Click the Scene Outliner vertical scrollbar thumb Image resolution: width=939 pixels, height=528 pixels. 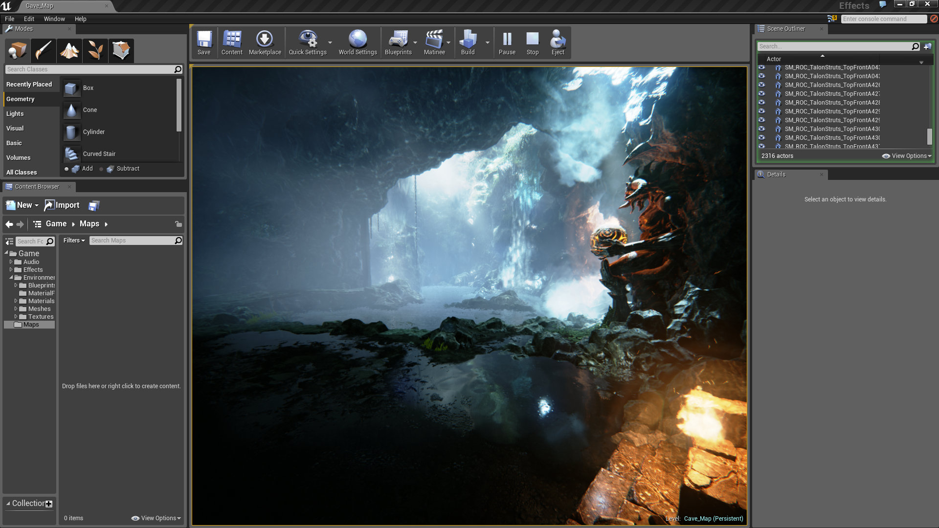tap(930, 136)
